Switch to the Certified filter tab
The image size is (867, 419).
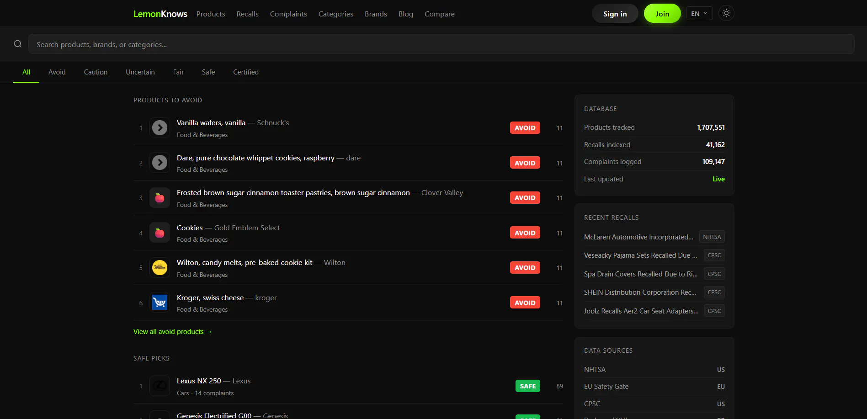(246, 72)
